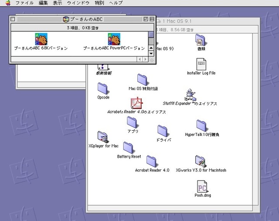Click scroll right arrow in プーさんのABC window
279x221 pixels.
(145, 59)
